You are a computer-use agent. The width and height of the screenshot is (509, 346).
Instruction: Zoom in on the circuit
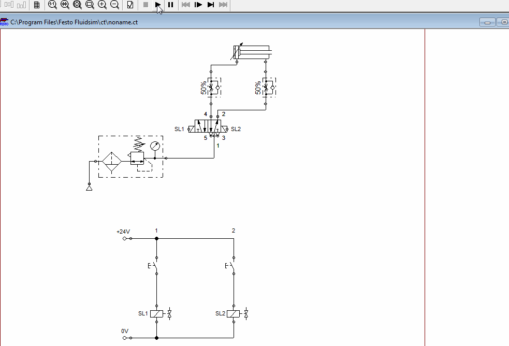tap(101, 5)
